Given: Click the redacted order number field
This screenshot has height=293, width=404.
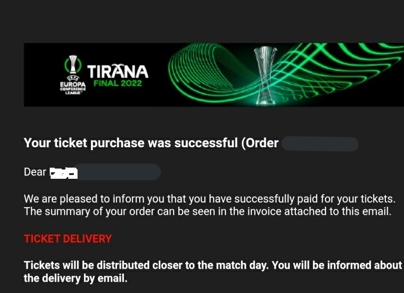Looking at the screenshot, I should pyautogui.click(x=320, y=143).
